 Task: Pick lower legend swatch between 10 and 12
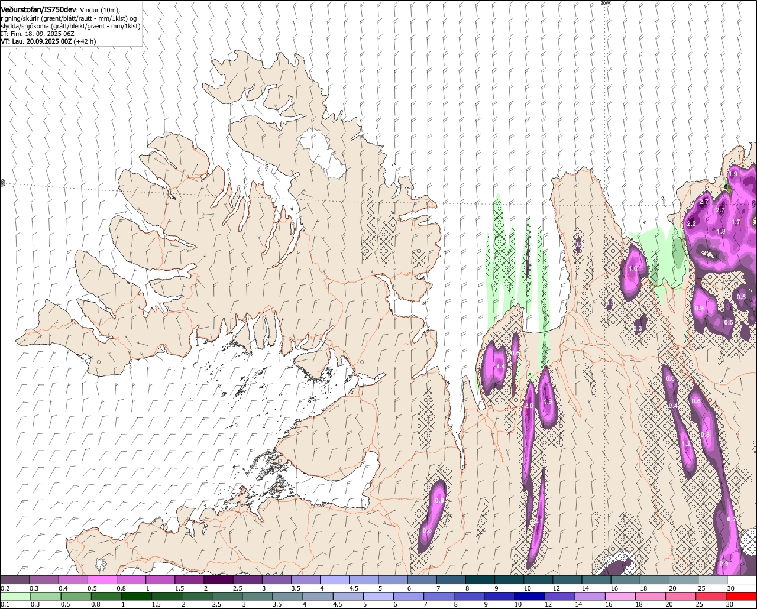530,597
